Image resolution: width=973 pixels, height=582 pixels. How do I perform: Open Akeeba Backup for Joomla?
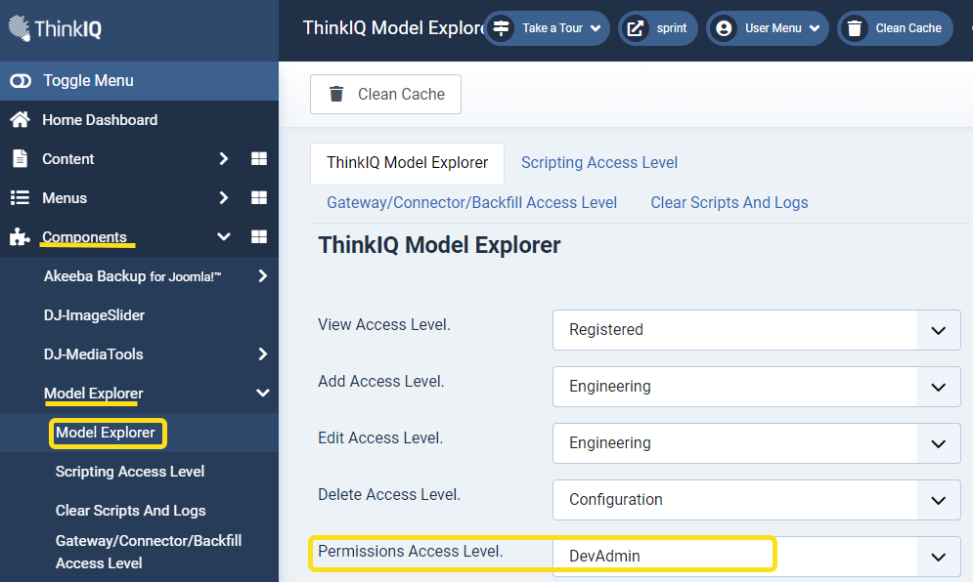pyautogui.click(x=132, y=275)
